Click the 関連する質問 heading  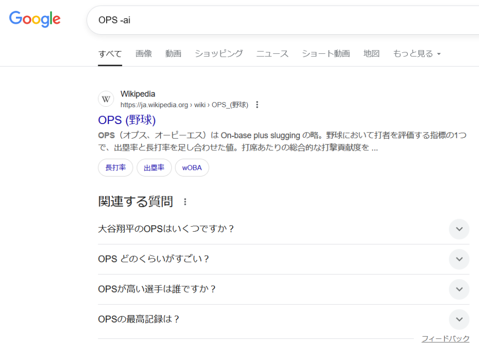coord(136,202)
